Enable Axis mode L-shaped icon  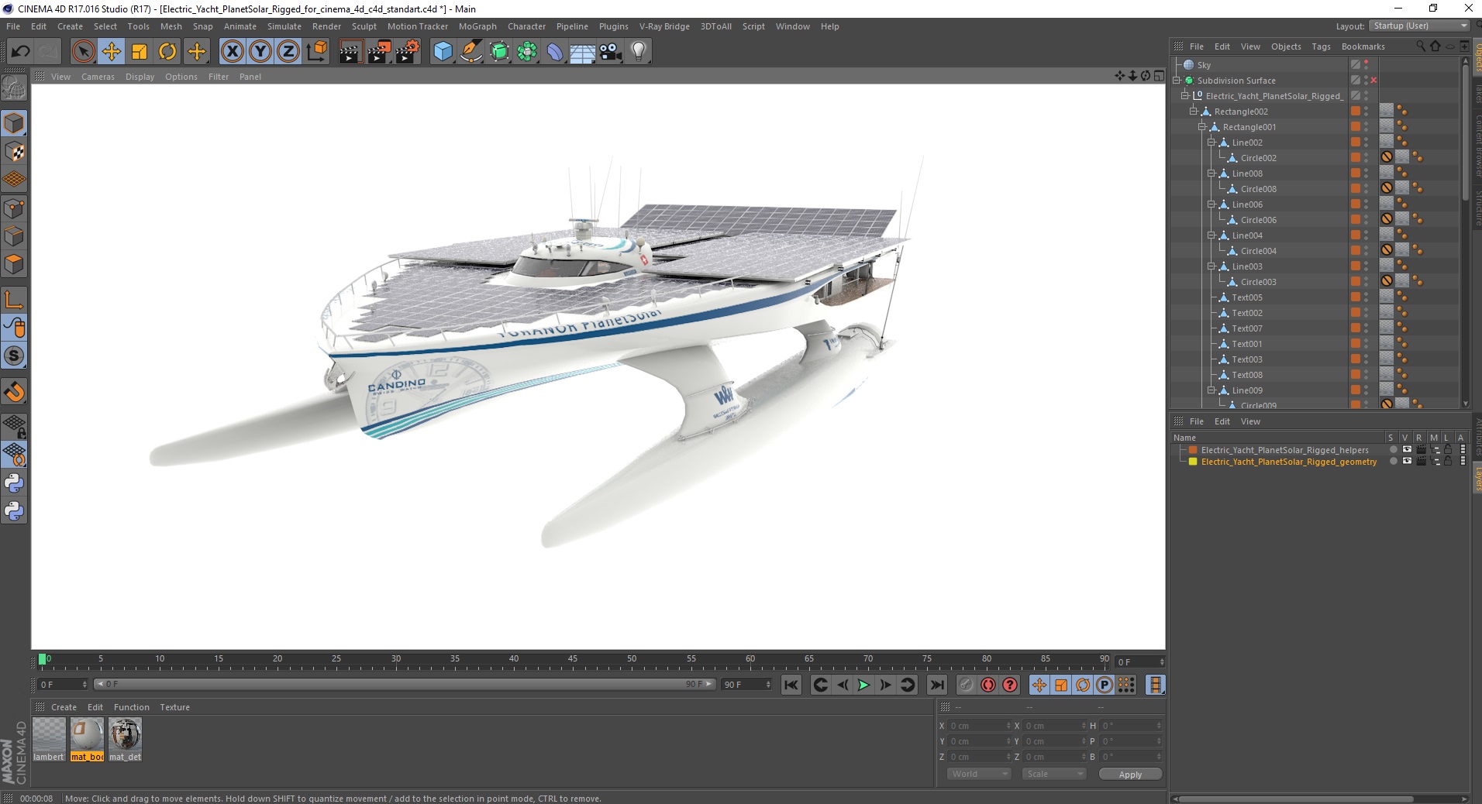click(14, 299)
